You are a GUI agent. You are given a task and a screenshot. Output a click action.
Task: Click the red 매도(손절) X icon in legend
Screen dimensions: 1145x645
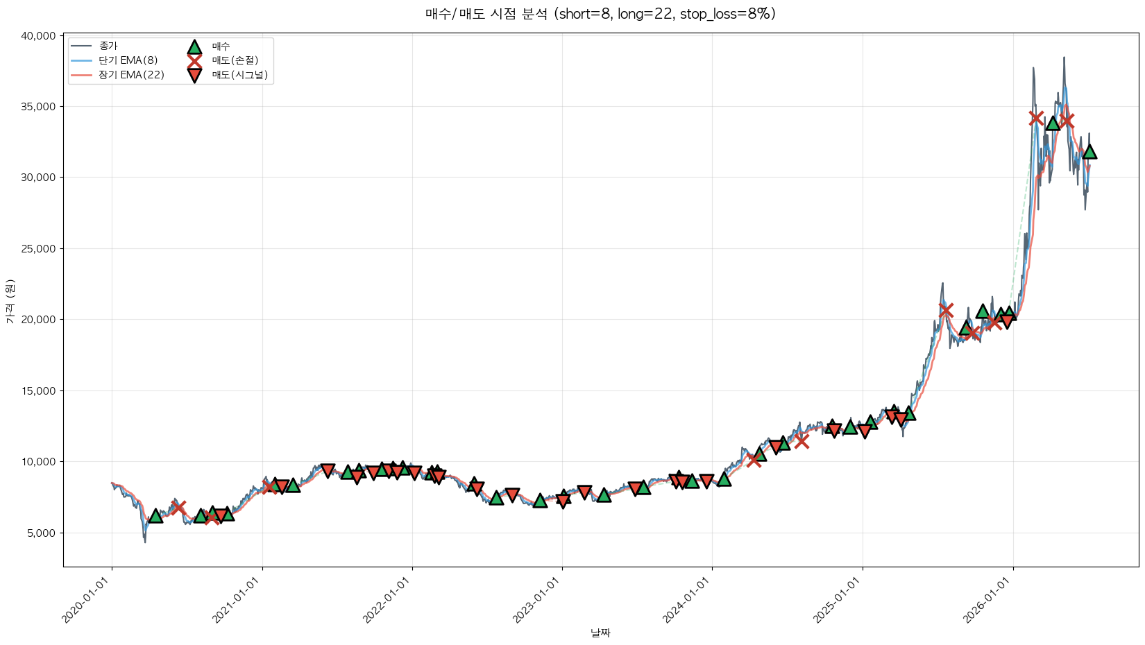pyautogui.click(x=194, y=60)
